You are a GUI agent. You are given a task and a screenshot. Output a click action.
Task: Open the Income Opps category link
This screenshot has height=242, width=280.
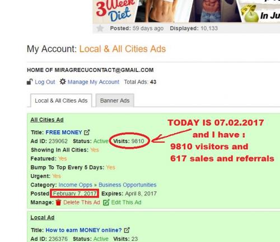(x=76, y=185)
